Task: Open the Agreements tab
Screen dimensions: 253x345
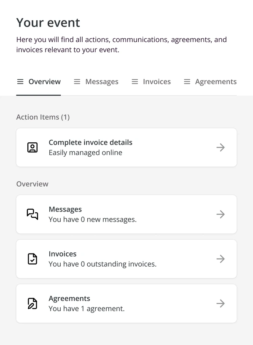Action: tap(210, 82)
